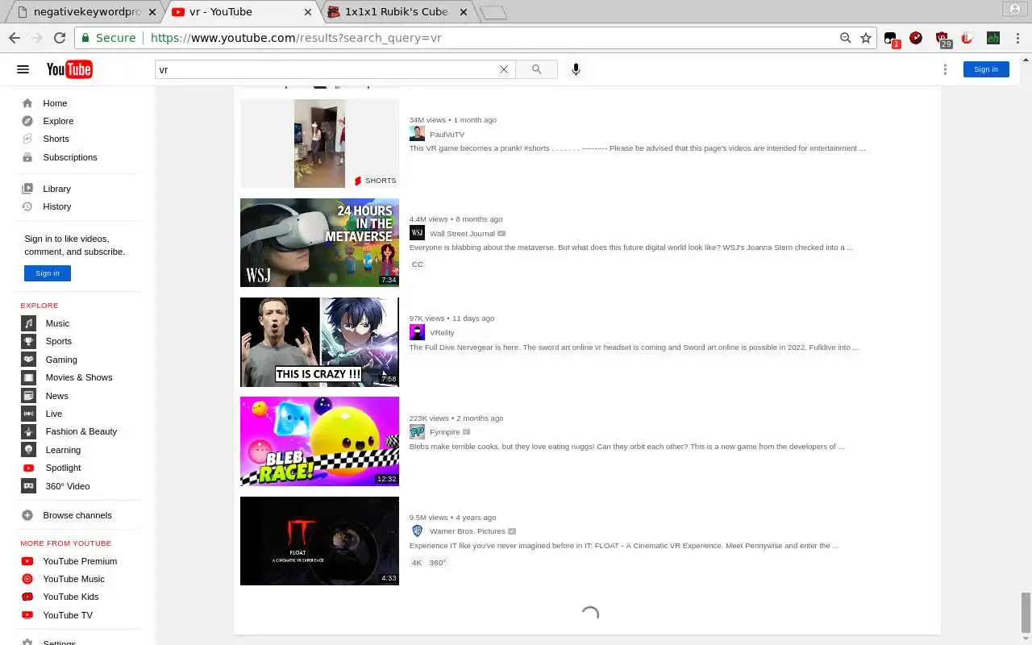Open the Sports category
The height and width of the screenshot is (645, 1032).
(58, 341)
